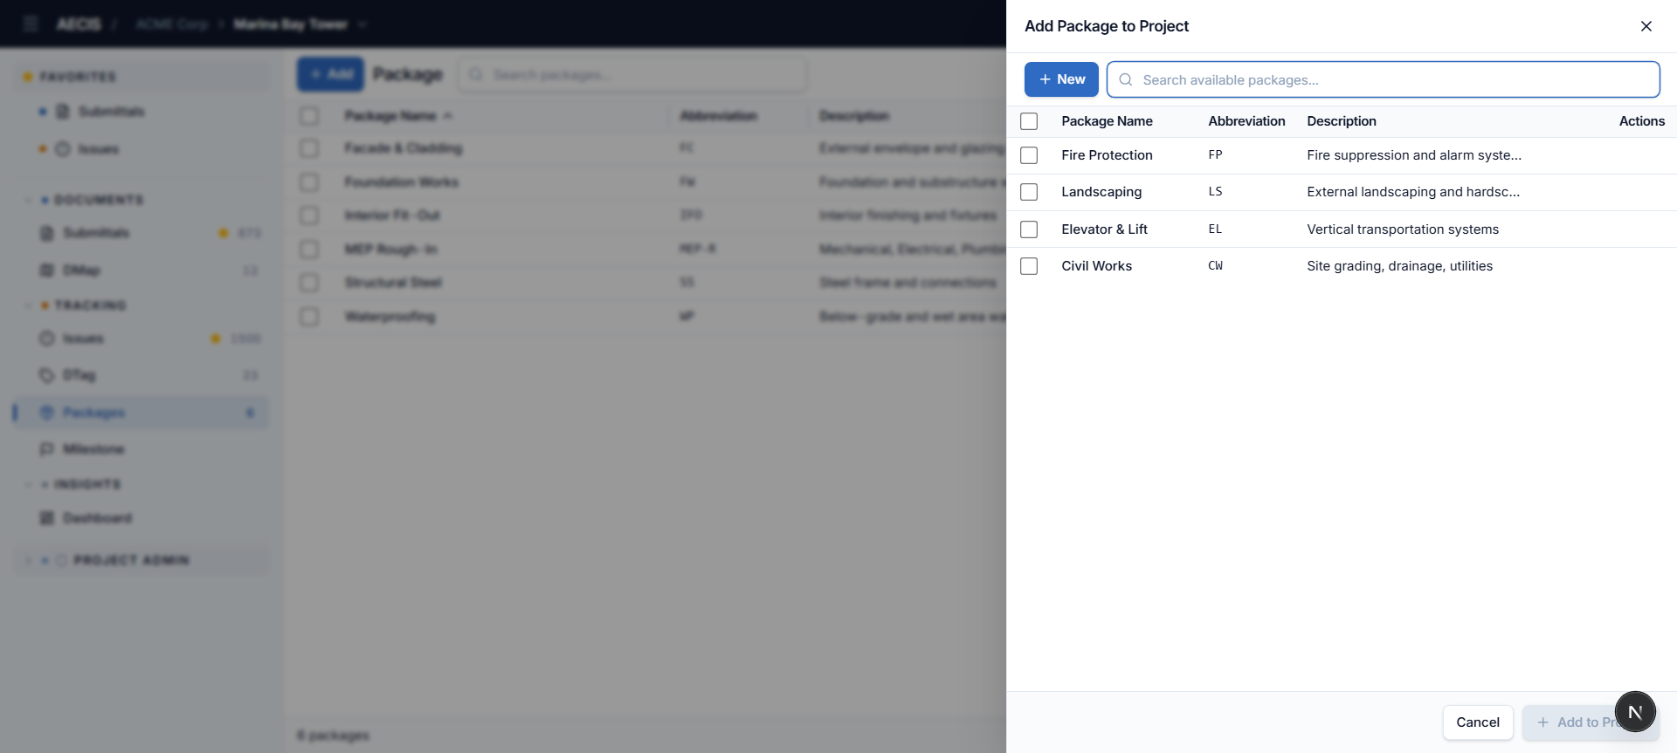
Task: Click the ACME Corp breadcrumb link
Action: [x=172, y=24]
